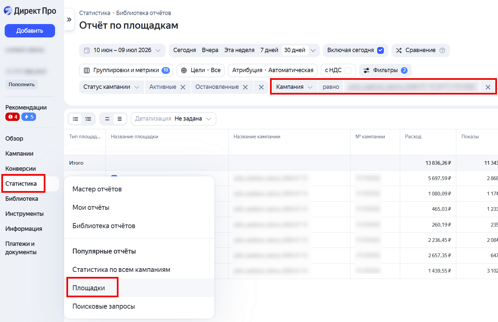
Task: Click the Тип площадки column header
Action: pyautogui.click(x=85, y=137)
